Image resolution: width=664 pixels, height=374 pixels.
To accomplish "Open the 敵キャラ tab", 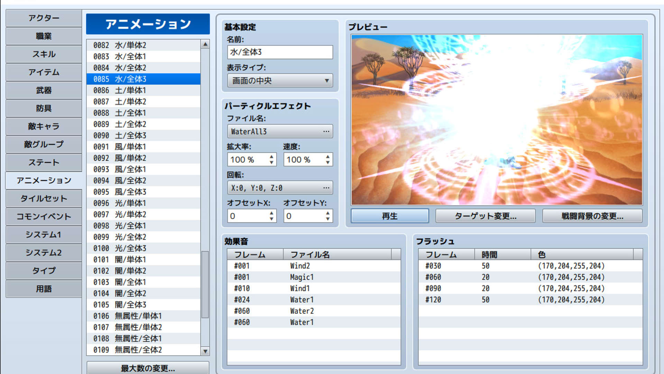I will click(44, 126).
